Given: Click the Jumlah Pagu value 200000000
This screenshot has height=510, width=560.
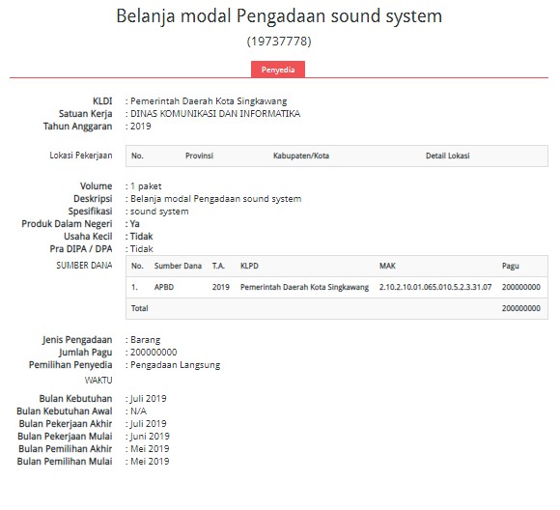Looking at the screenshot, I should tap(154, 353).
